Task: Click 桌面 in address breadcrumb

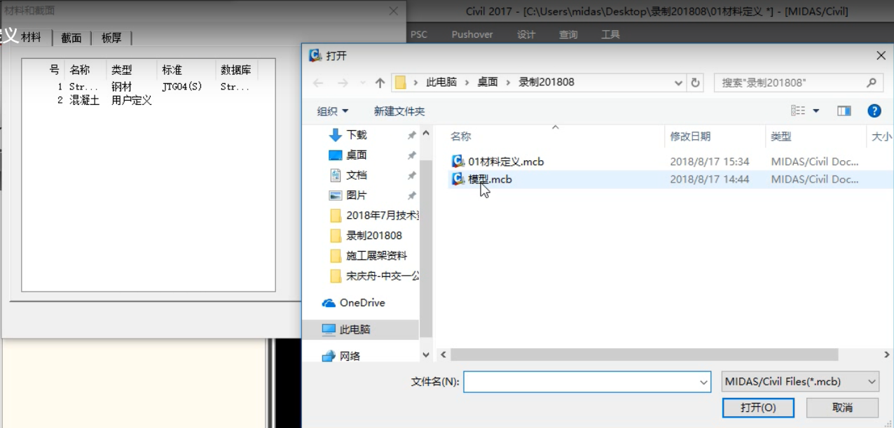Action: pos(488,83)
